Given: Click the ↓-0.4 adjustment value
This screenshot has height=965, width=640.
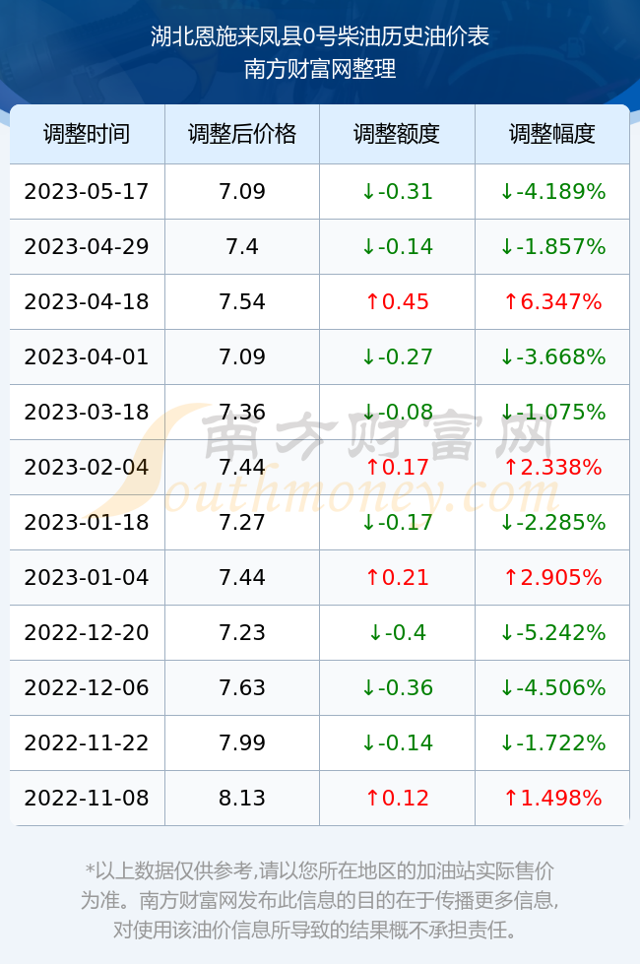Looking at the screenshot, I should [397, 632].
